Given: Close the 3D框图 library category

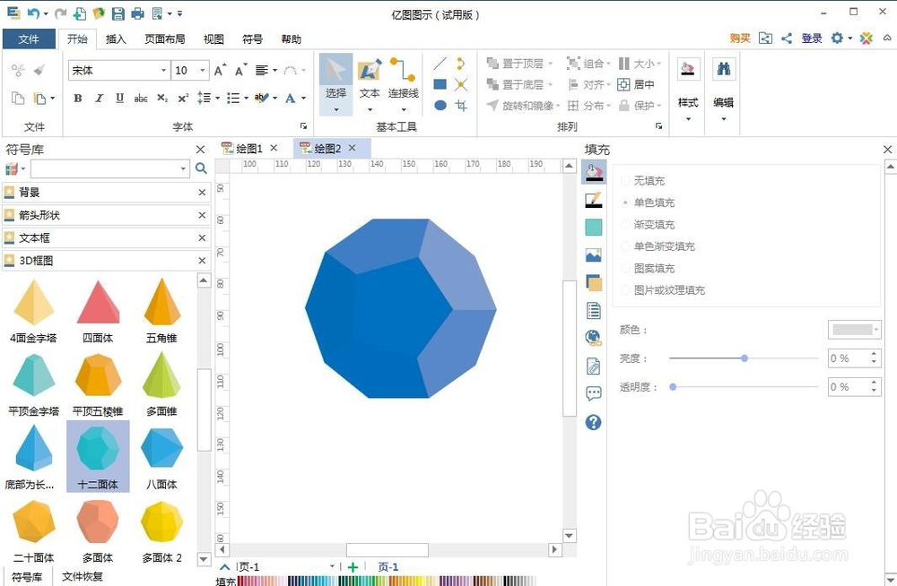Looking at the screenshot, I should (202, 261).
